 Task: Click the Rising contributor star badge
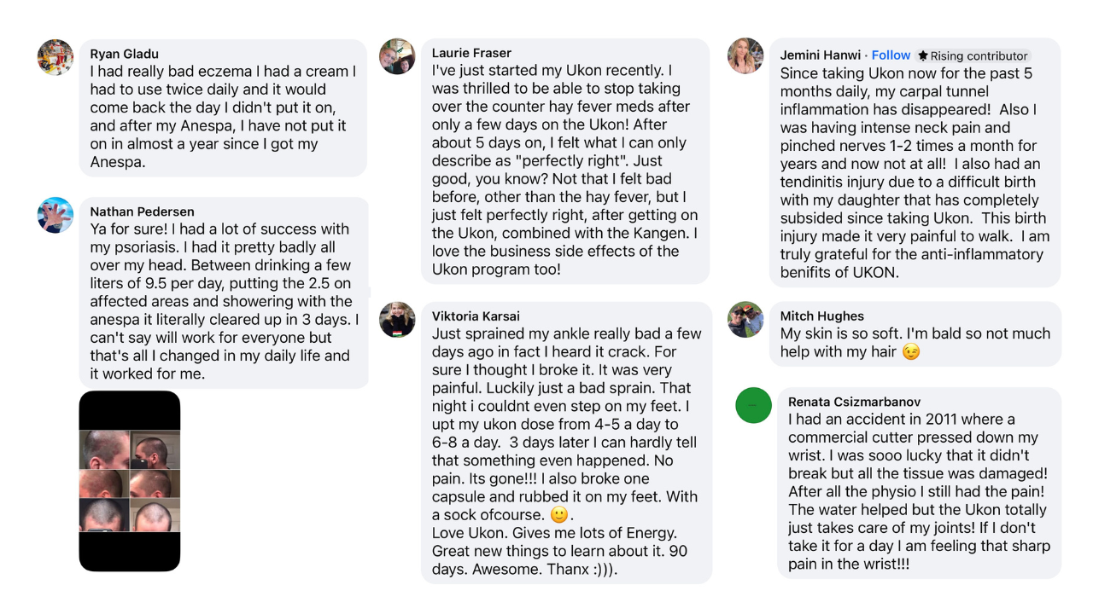click(x=923, y=55)
